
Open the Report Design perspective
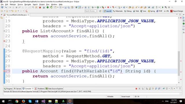(x=177, y=11)
